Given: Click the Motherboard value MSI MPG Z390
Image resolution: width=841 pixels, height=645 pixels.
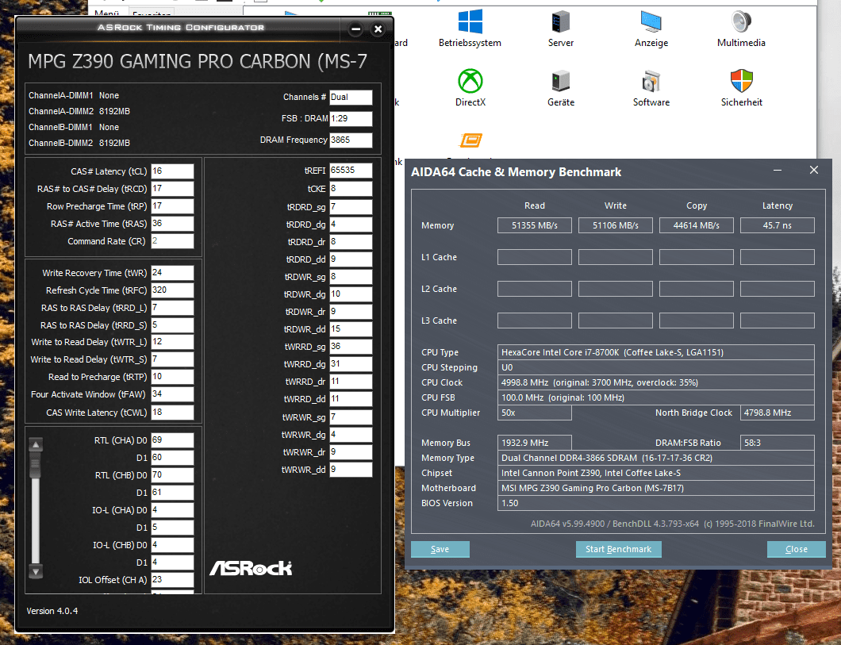Looking at the screenshot, I should coord(656,488).
